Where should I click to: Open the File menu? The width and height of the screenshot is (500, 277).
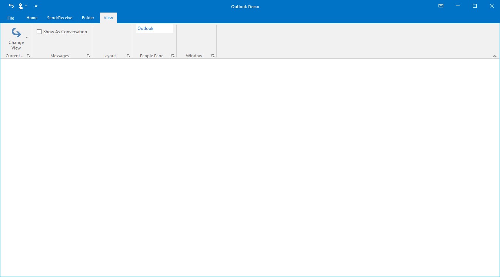click(10, 18)
